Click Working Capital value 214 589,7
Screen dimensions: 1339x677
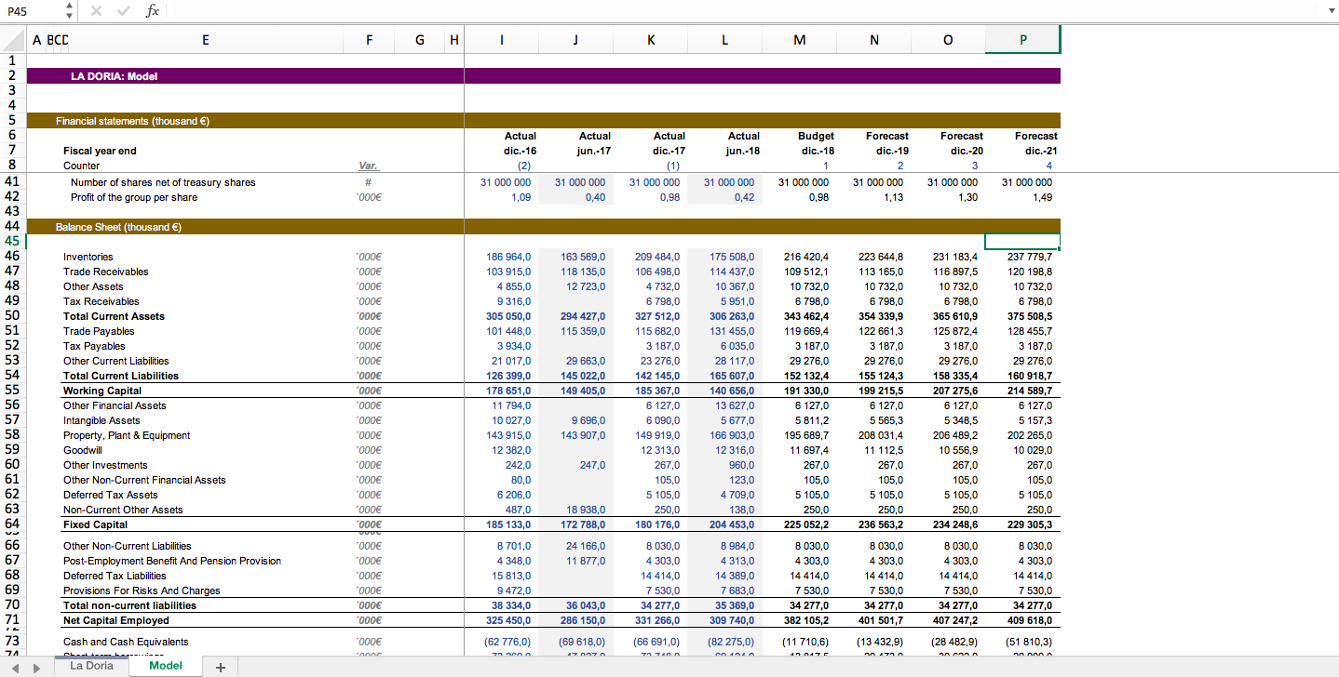point(1030,391)
